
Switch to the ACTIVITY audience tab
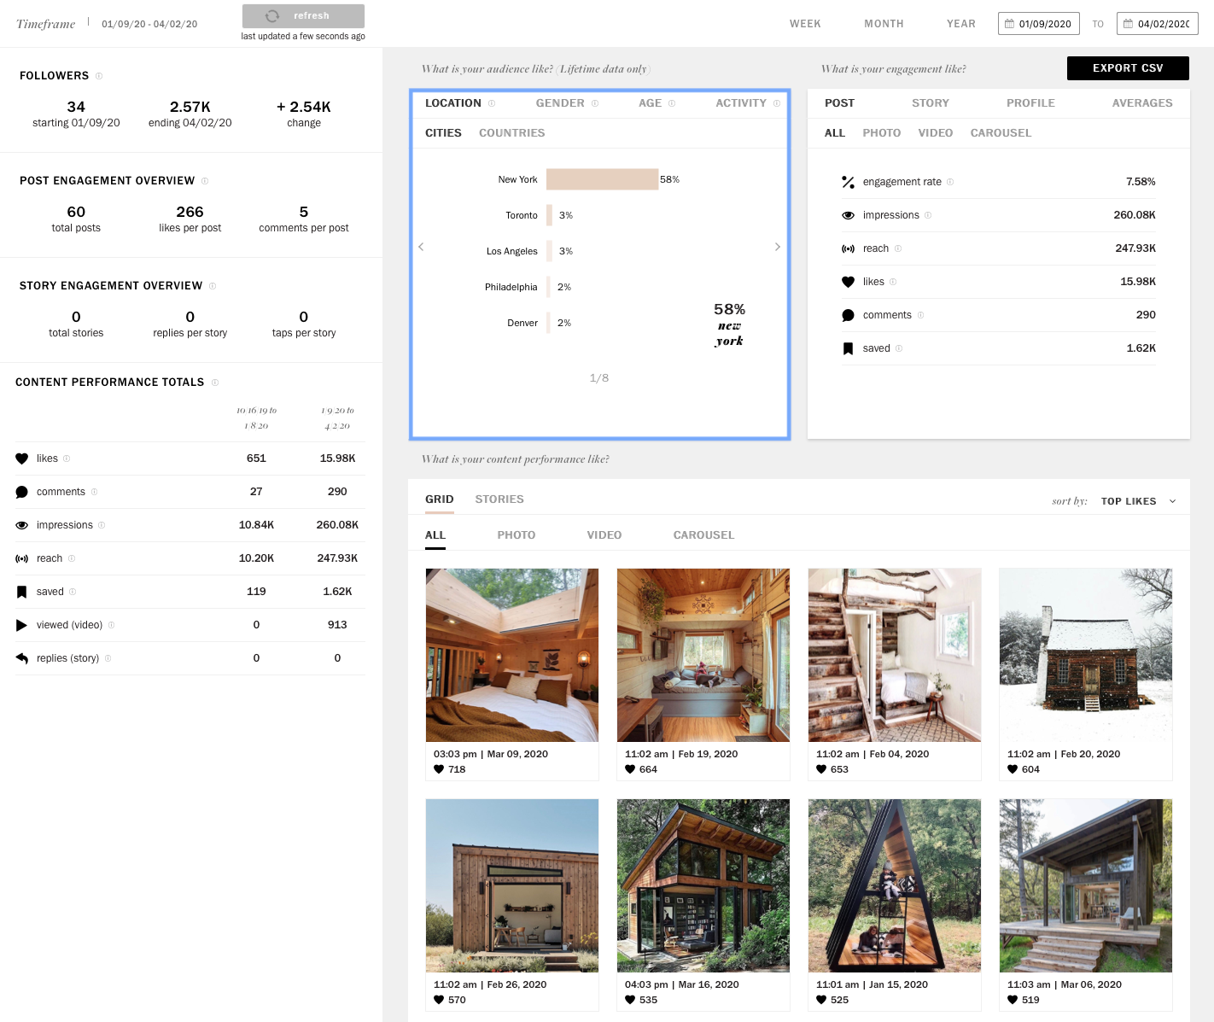click(741, 103)
